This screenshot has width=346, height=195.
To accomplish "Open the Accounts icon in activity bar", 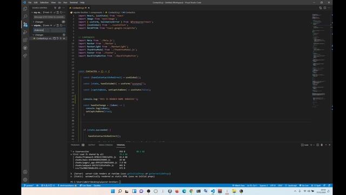I will pyautogui.click(x=25, y=172).
